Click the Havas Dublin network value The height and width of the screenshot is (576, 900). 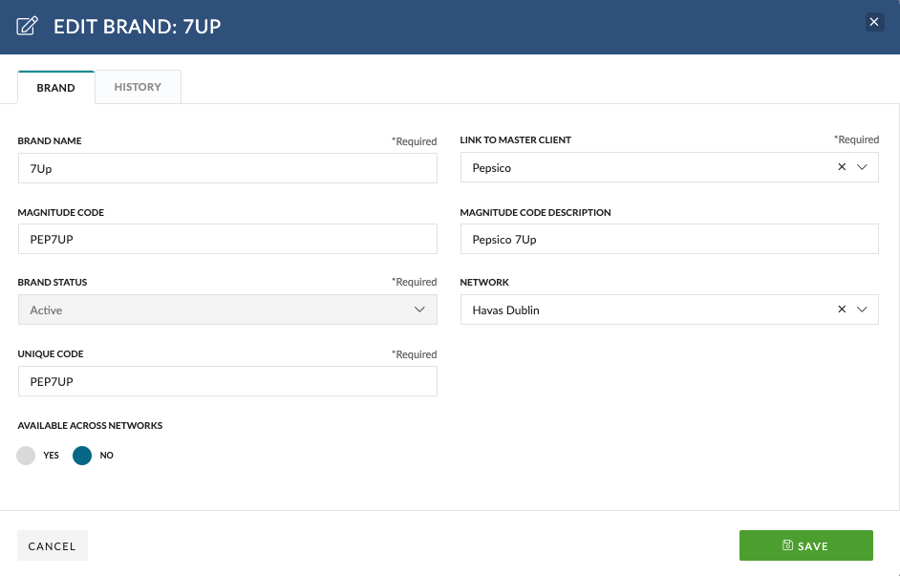point(505,309)
